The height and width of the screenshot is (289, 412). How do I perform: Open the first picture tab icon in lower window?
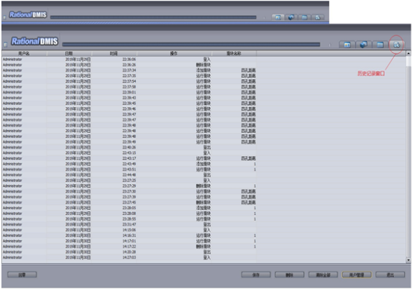347,45
